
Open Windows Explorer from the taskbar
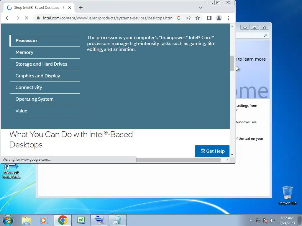point(26,220)
